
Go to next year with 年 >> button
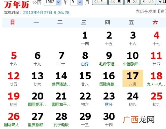[x=148, y=2]
